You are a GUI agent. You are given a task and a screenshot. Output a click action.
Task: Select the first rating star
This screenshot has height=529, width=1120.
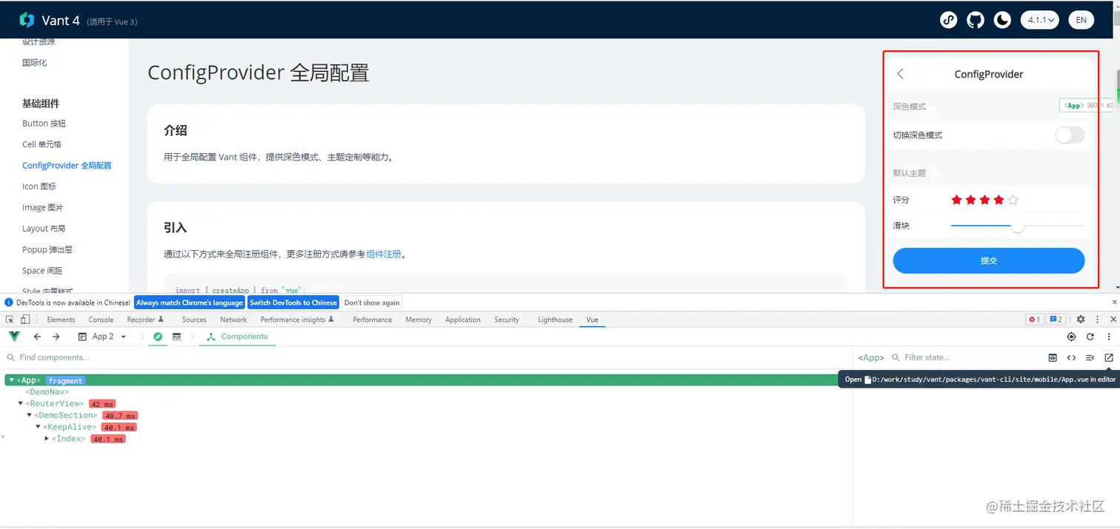tap(956, 200)
